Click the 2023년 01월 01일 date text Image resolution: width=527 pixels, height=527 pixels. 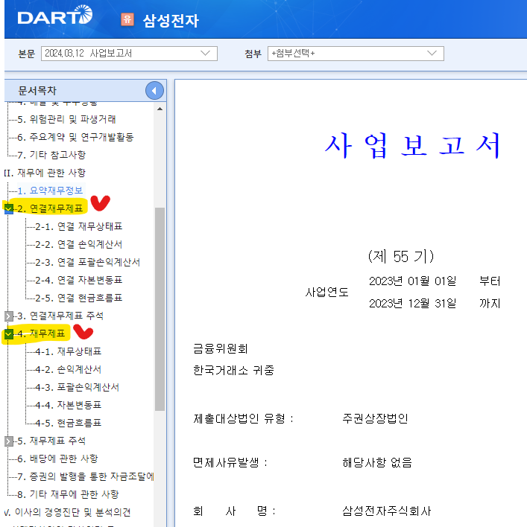pyautogui.click(x=413, y=281)
